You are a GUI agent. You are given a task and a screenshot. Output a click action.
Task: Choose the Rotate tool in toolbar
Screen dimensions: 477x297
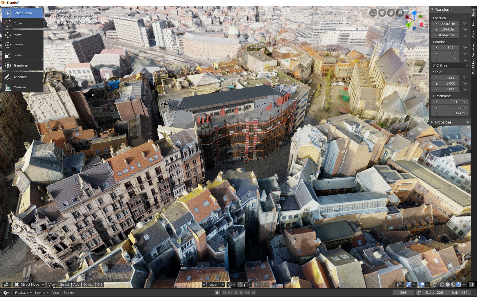click(18, 45)
